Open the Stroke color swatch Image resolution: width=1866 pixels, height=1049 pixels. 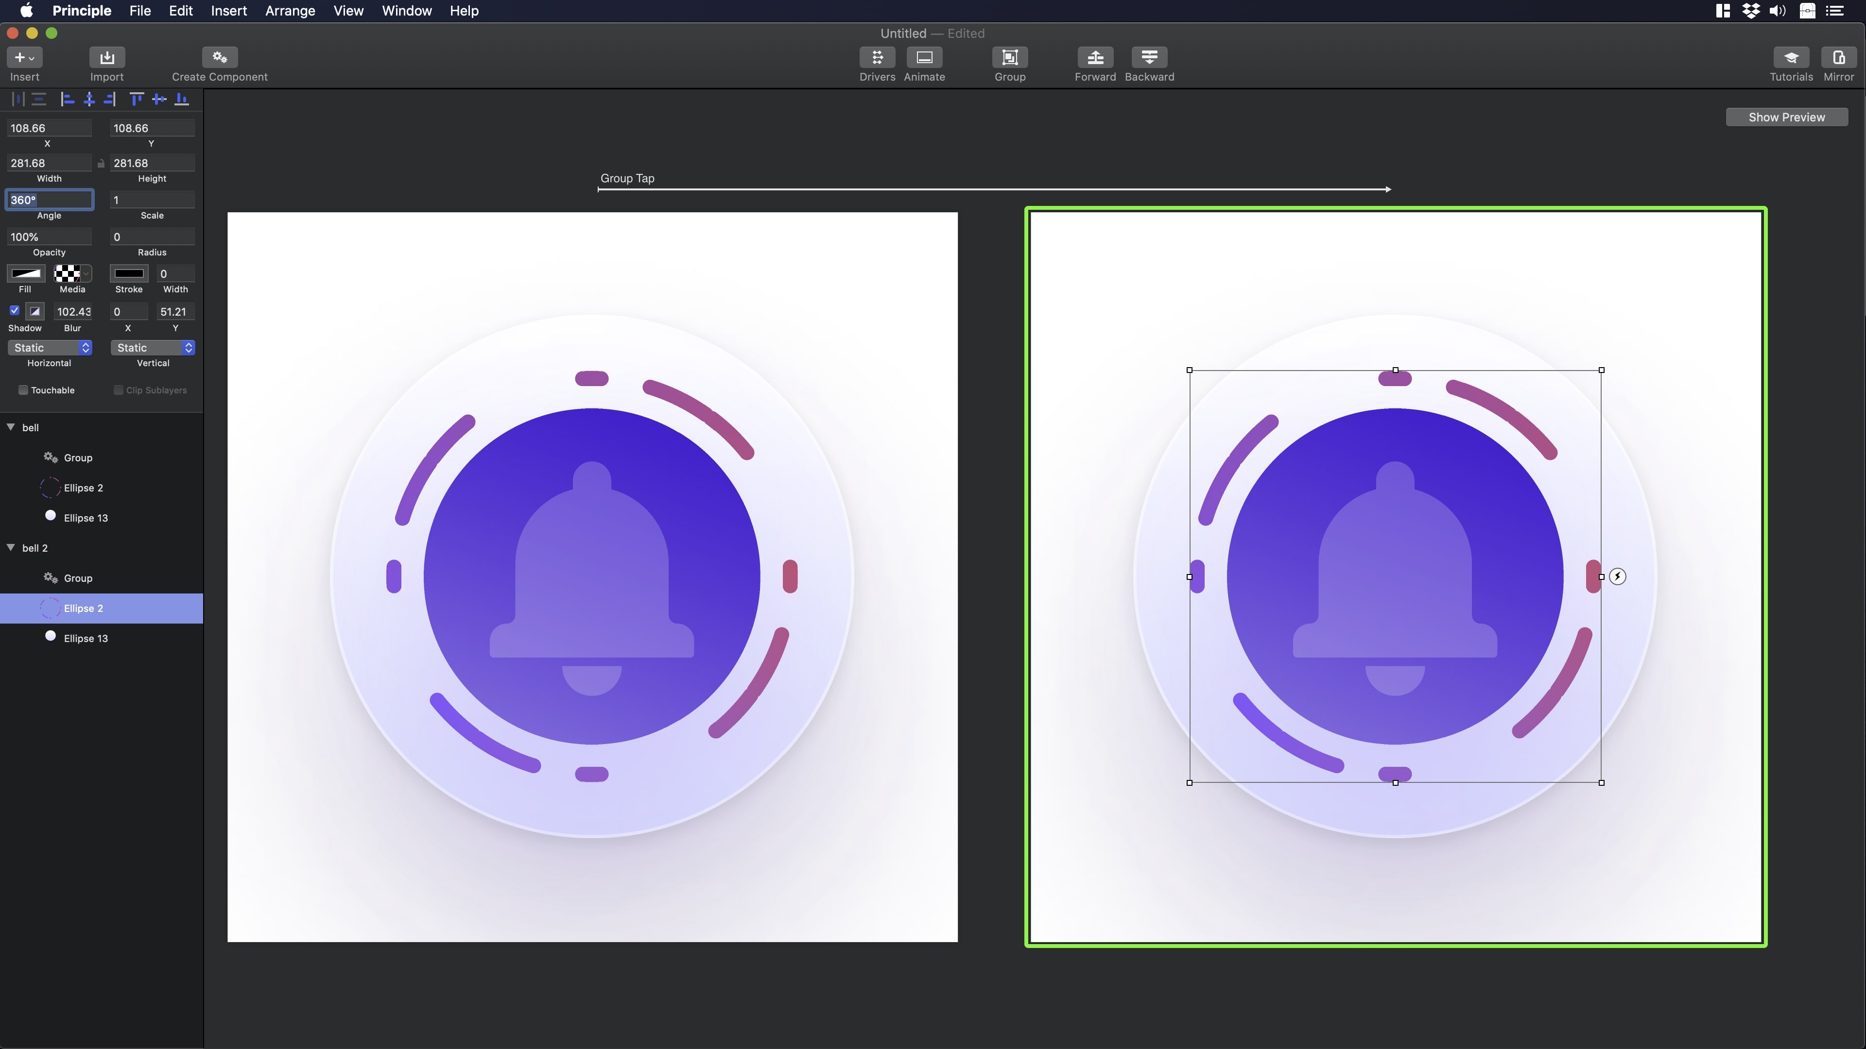129,273
